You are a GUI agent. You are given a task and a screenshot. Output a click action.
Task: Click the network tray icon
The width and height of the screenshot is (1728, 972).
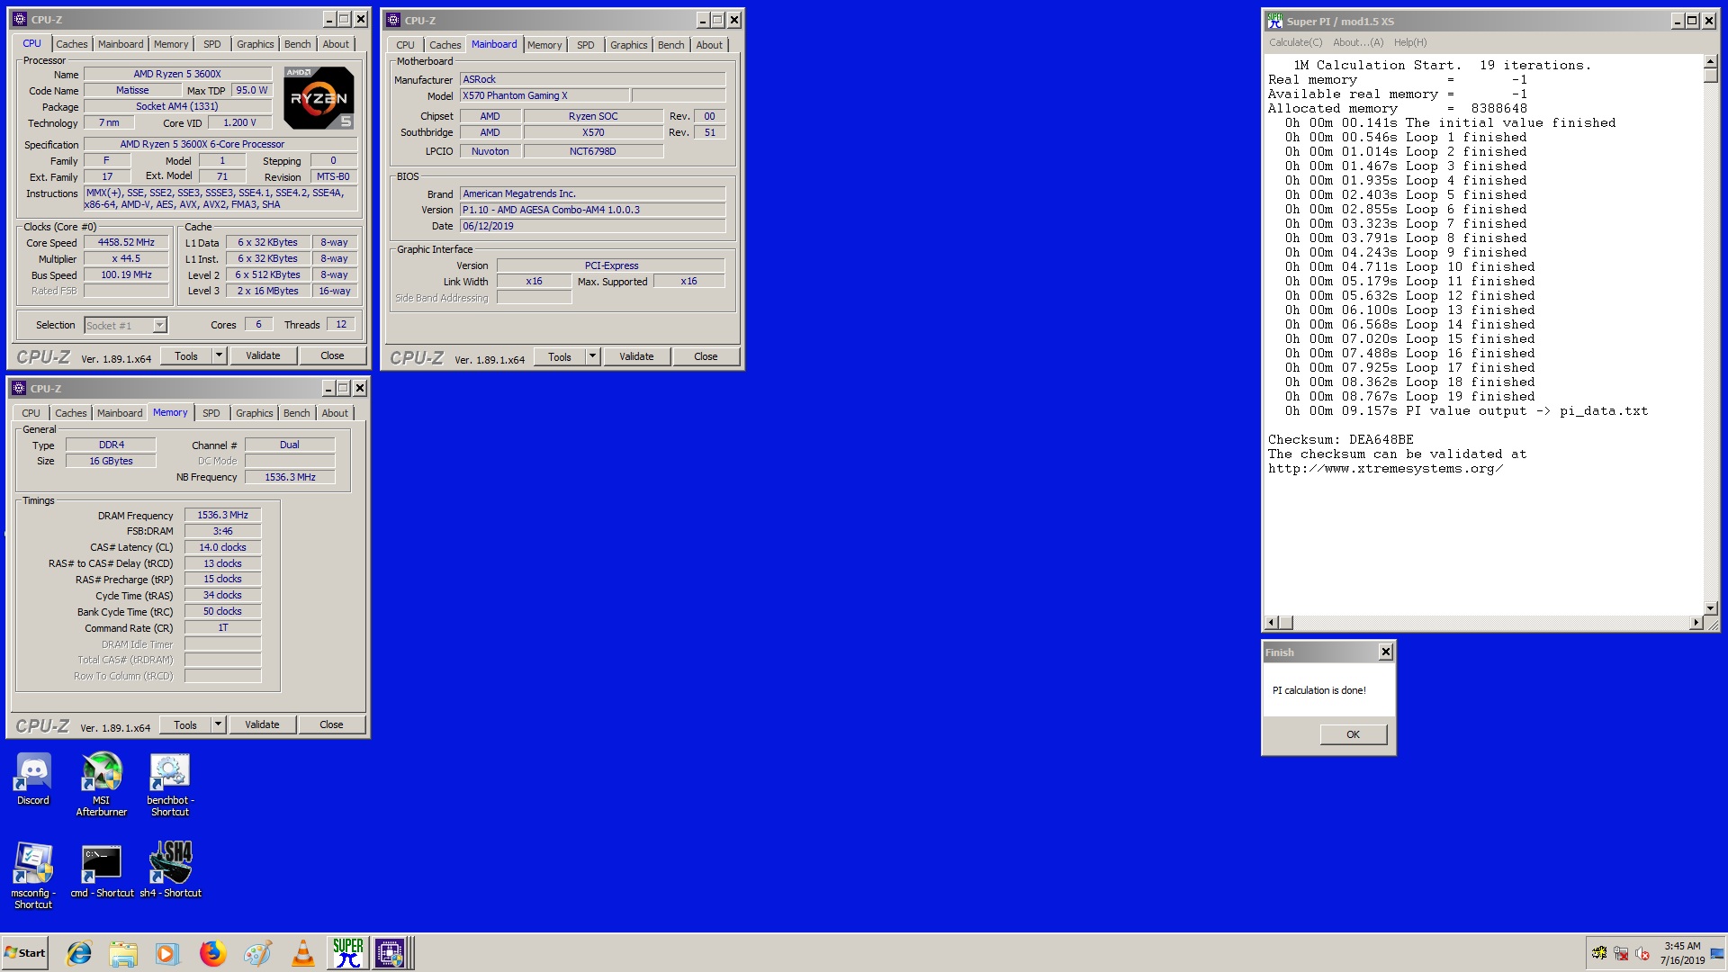[1621, 954]
